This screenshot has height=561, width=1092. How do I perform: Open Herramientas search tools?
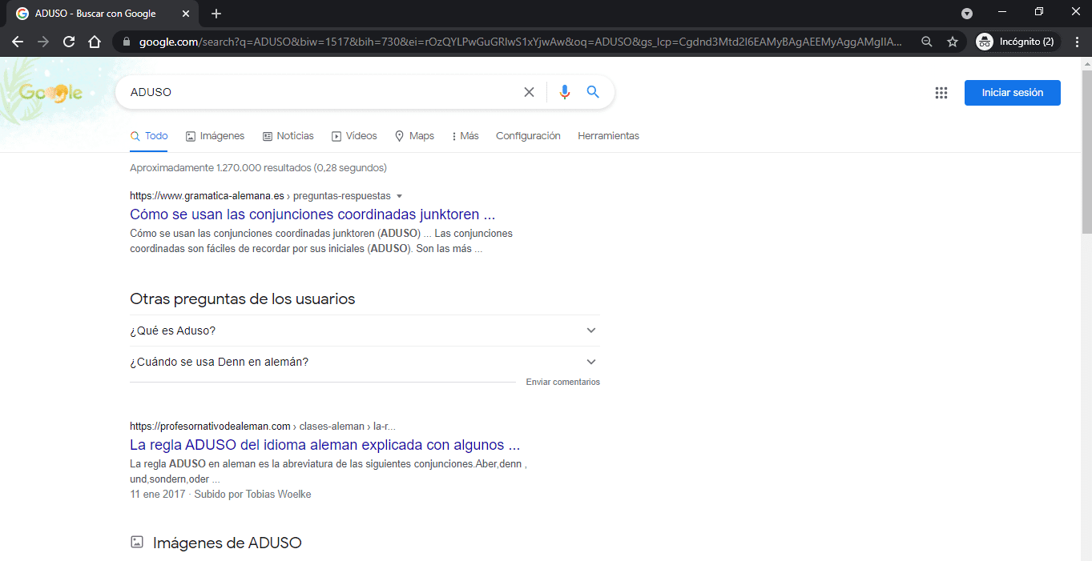pyautogui.click(x=608, y=136)
